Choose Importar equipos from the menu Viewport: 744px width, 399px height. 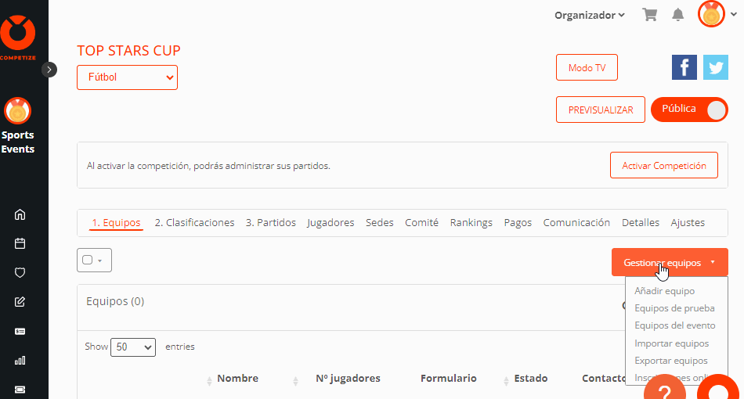(x=671, y=343)
